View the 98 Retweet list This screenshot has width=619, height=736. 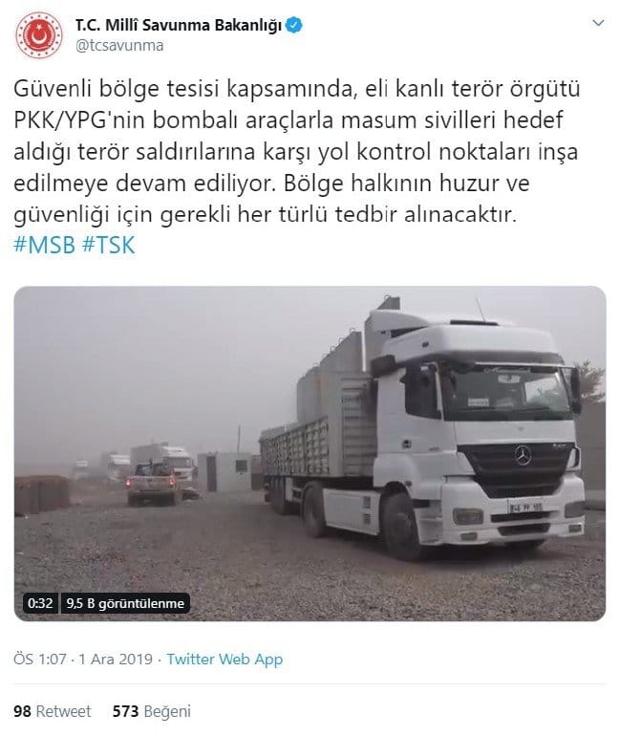coord(52,711)
